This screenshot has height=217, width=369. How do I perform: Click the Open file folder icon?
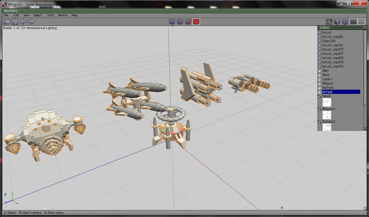point(7,22)
